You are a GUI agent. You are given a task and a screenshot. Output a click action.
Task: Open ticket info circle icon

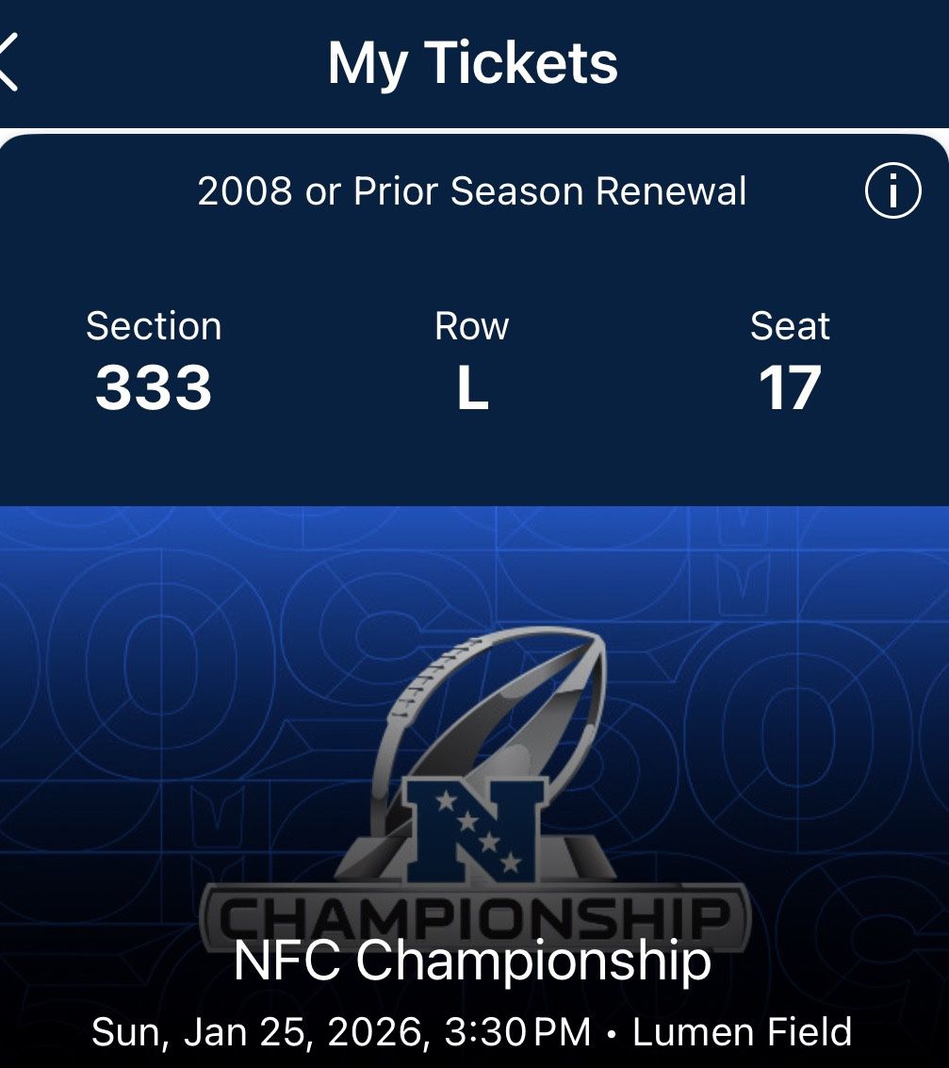click(x=892, y=192)
